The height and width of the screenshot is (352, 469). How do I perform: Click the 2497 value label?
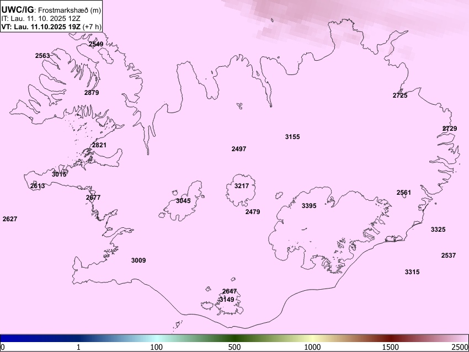(239, 148)
